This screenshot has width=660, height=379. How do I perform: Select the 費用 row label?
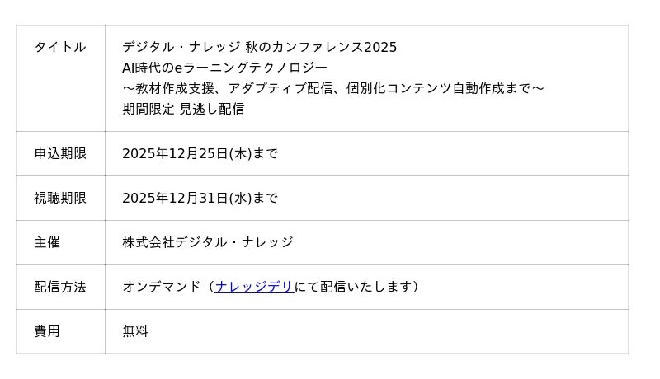[x=47, y=331]
